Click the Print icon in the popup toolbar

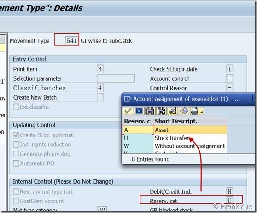tap(194, 111)
